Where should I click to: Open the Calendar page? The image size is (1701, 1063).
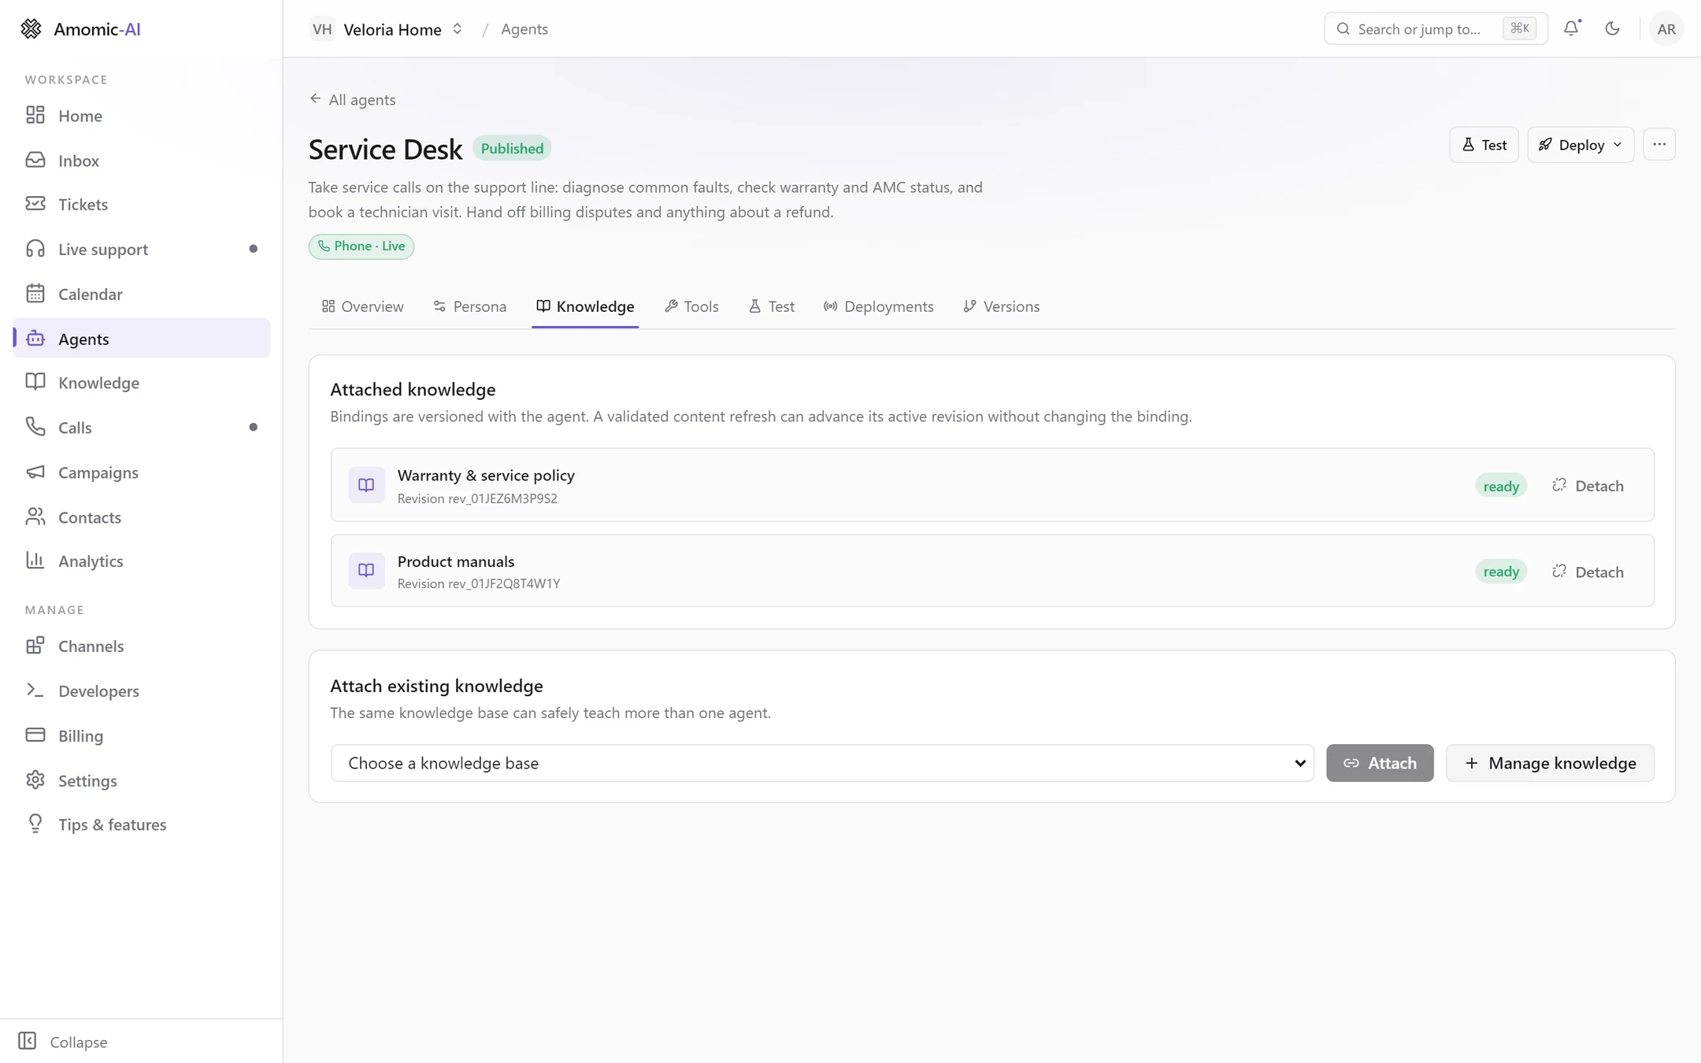(142, 294)
